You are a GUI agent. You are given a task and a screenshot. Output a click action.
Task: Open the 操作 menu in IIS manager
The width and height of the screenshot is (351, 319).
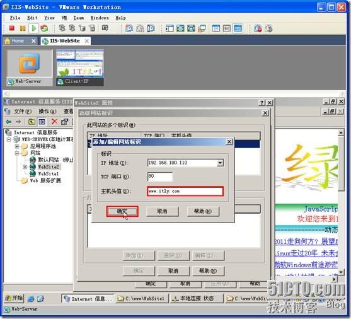(x=47, y=111)
